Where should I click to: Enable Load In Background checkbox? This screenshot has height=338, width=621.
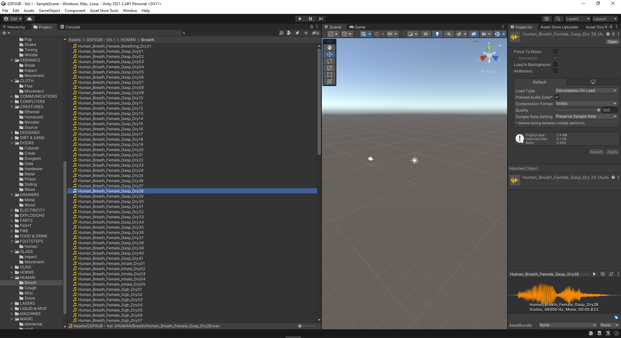point(555,64)
